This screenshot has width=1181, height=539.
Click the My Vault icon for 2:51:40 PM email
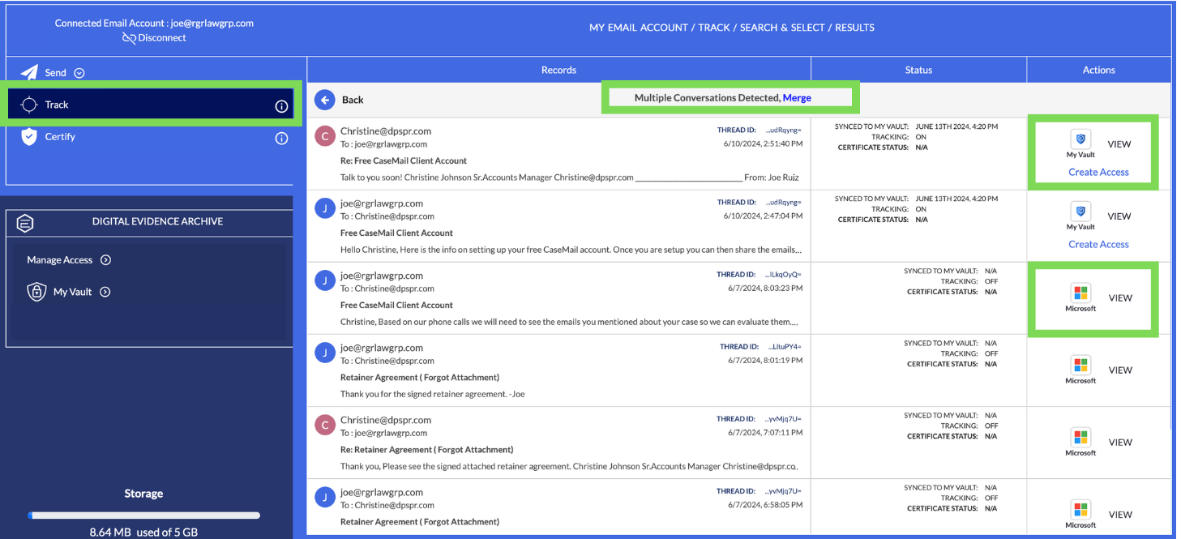[x=1080, y=139]
